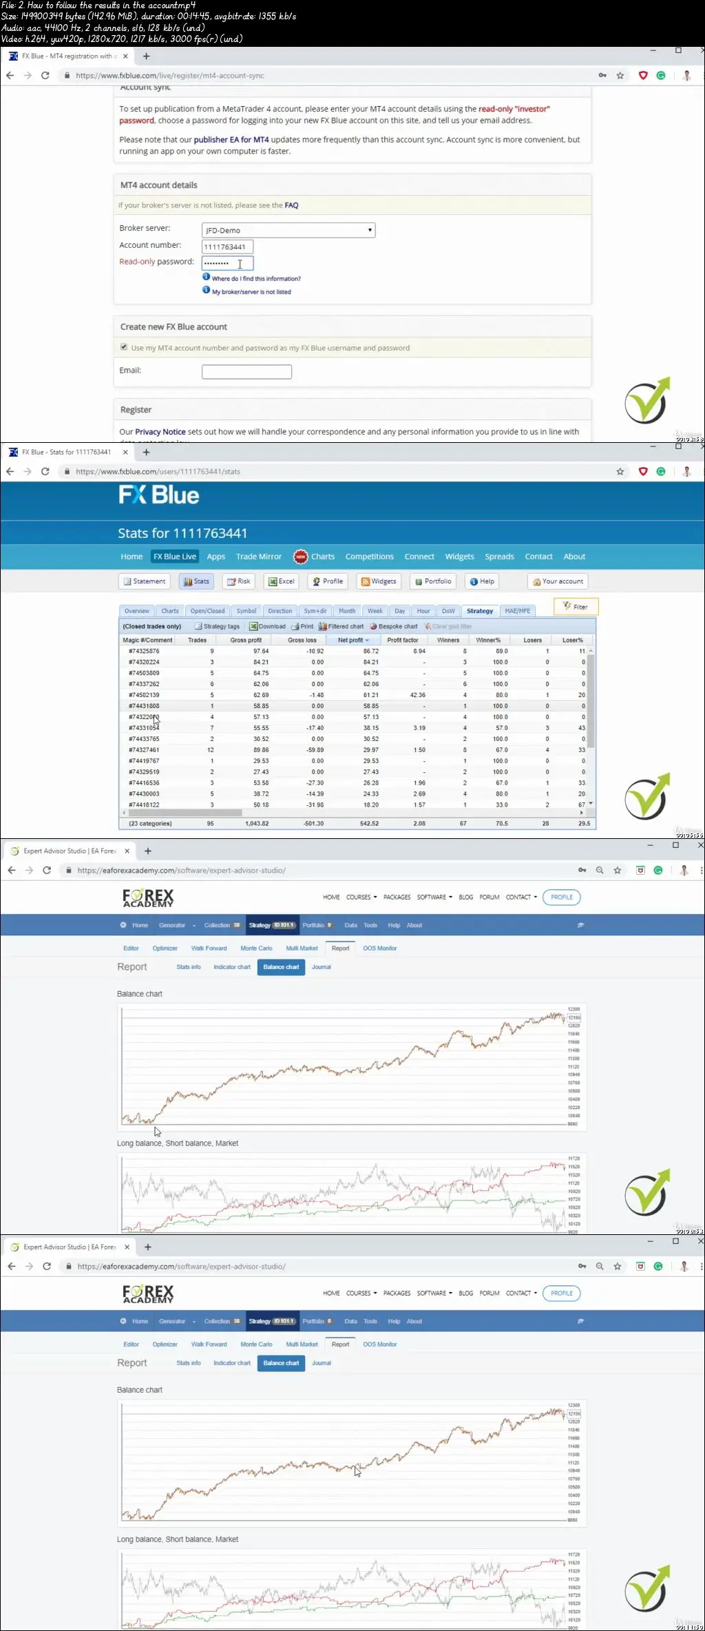Click the Excel export button
Screen dimensions: 705x1631
tap(281, 581)
